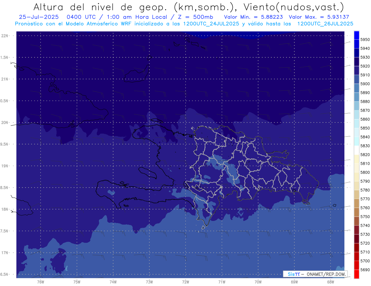Viewport: 371px width, 286px height.
Task: Click the '5760' colorbar label
Action: tap(365, 208)
